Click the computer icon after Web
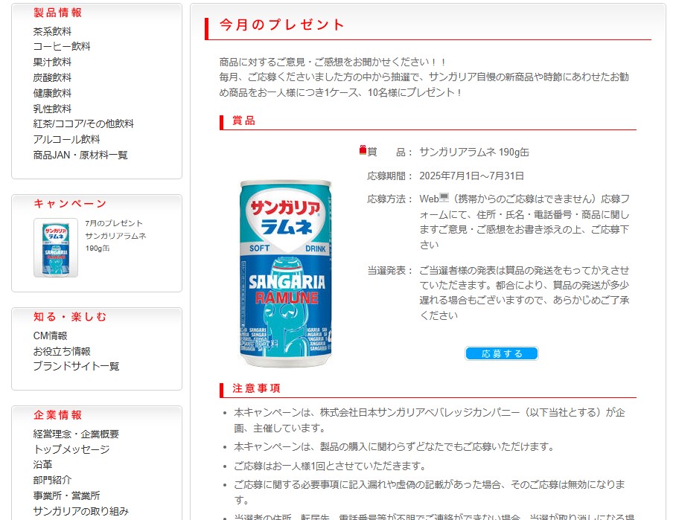Screen dimensions: 676x520 (444, 198)
